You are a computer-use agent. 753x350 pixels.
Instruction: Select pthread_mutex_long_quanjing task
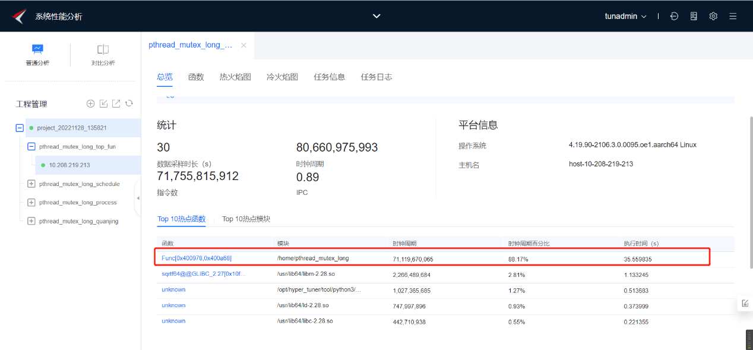[x=79, y=221]
